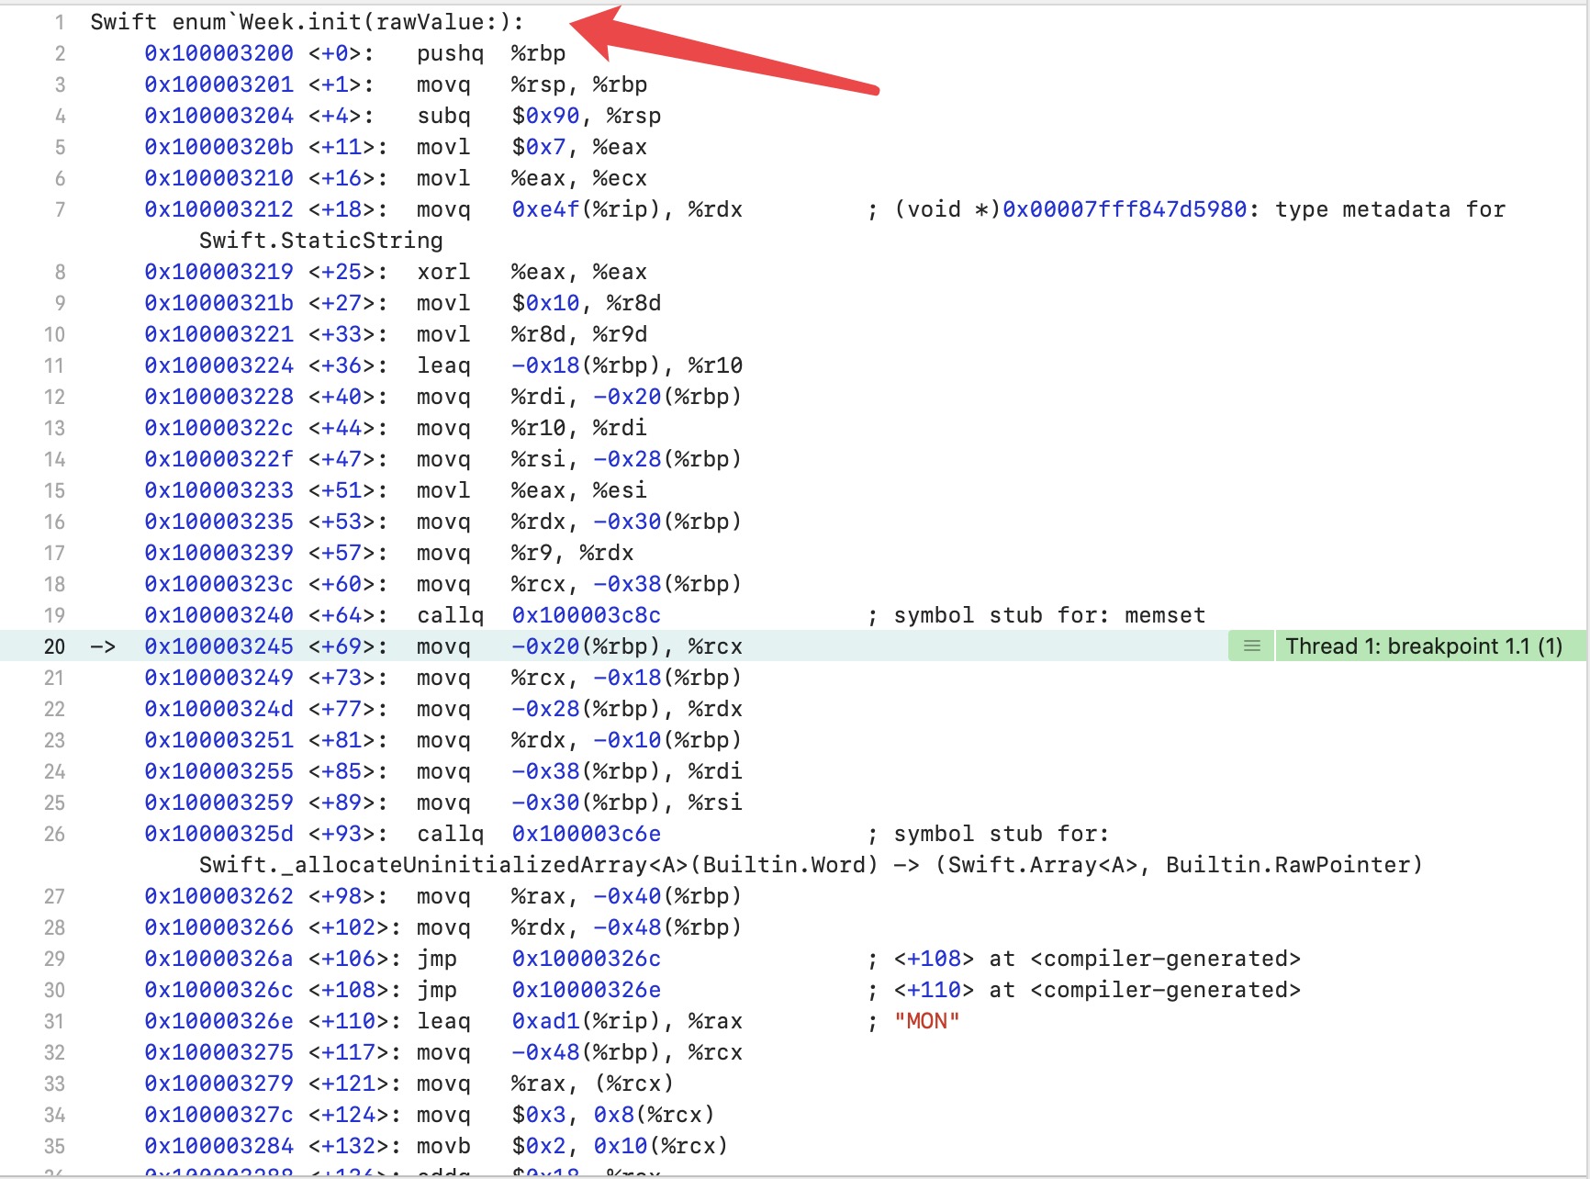Click the header Swift enum Week.init(rawValue:)
The height and width of the screenshot is (1179, 1590).
coord(307,22)
